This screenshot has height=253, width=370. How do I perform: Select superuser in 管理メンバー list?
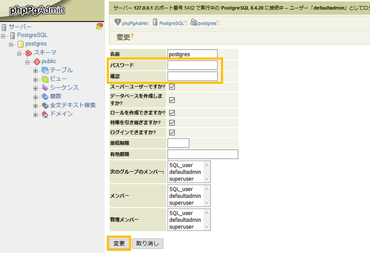pyautogui.click(x=181, y=227)
